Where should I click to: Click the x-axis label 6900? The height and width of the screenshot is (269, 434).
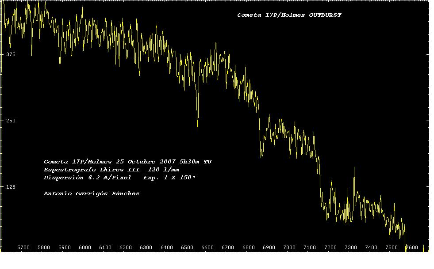(x=269, y=247)
